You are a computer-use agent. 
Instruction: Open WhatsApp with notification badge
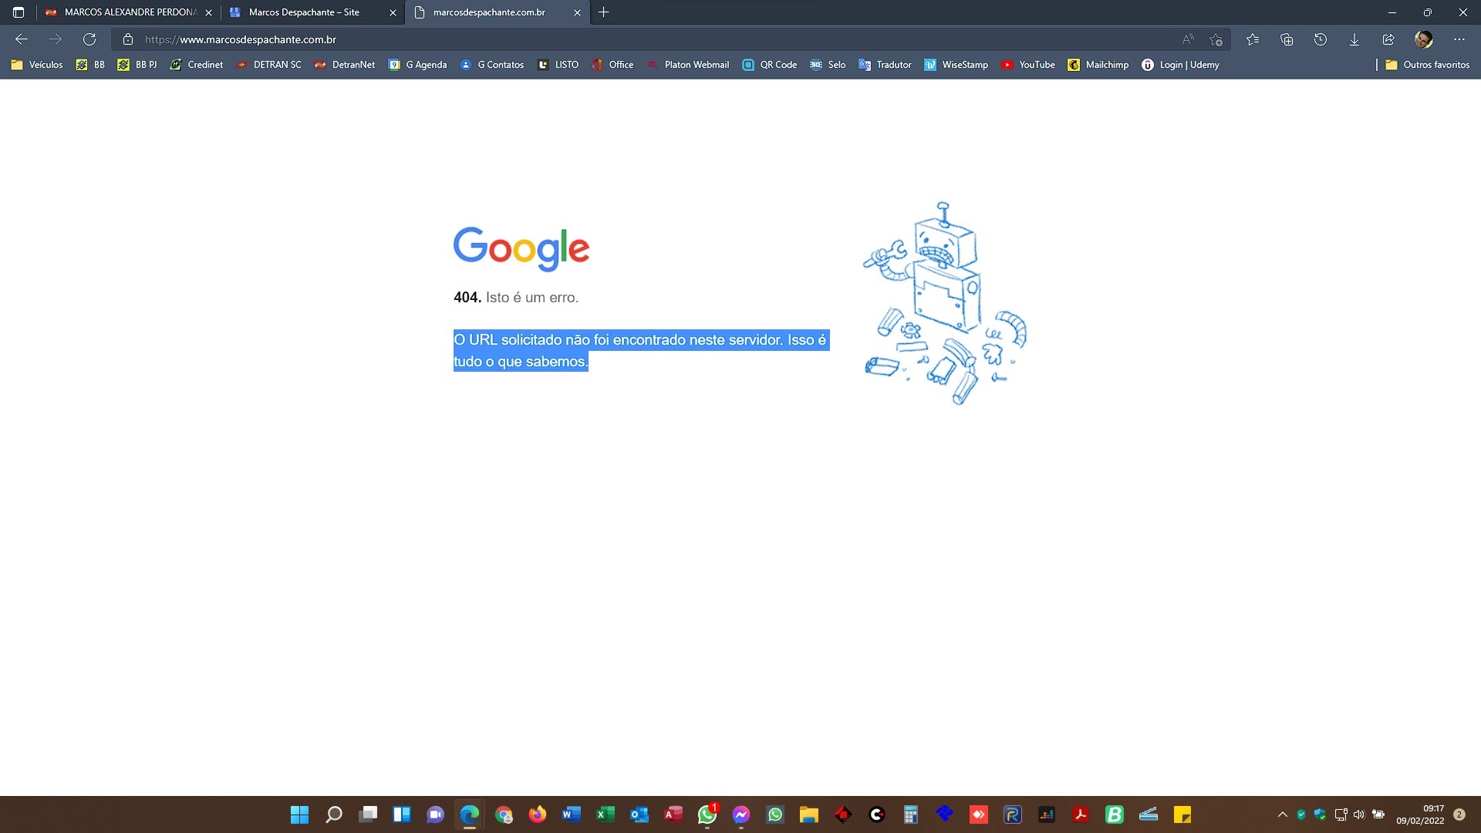tap(707, 814)
